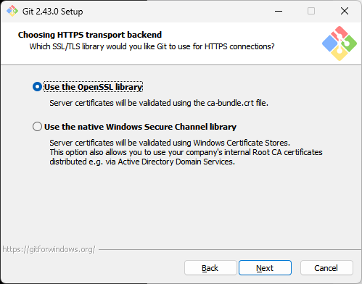This screenshot has height=284, width=362.
Task: Click the 'Use the native Windows Secure Channel library' label
Action: click(x=140, y=127)
